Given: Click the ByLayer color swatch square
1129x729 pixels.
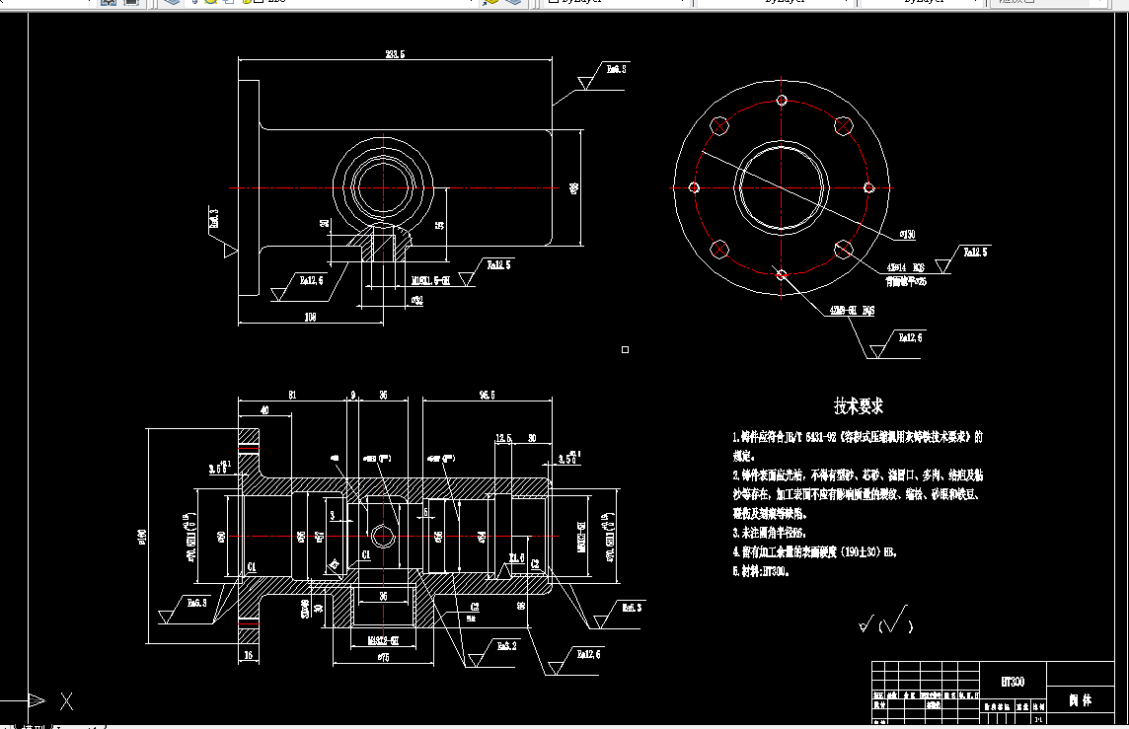Looking at the screenshot, I should coord(553,3).
